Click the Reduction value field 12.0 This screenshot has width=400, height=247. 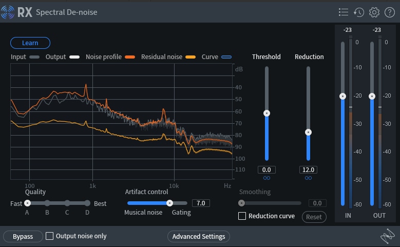pos(308,169)
